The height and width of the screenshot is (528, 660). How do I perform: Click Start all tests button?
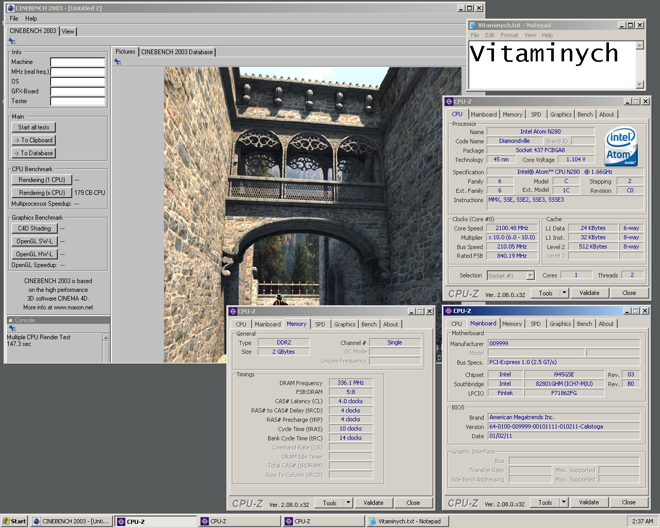click(34, 127)
